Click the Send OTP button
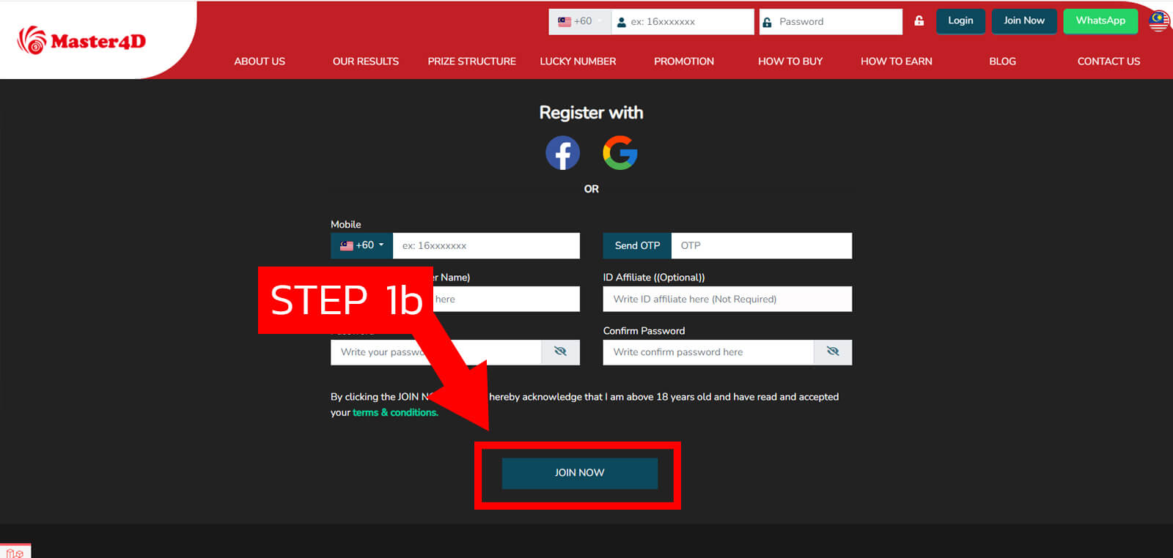 tap(636, 245)
